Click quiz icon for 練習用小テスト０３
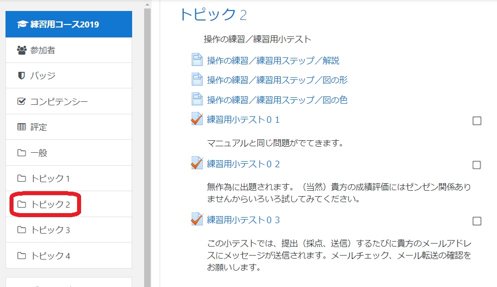 (197, 219)
